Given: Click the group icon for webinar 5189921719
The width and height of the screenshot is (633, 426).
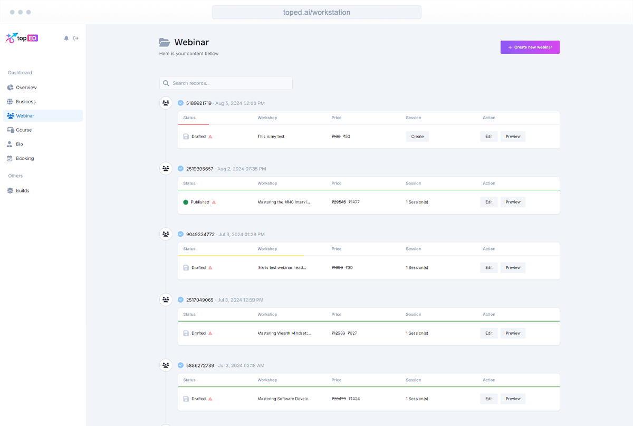Looking at the screenshot, I should tap(166, 103).
